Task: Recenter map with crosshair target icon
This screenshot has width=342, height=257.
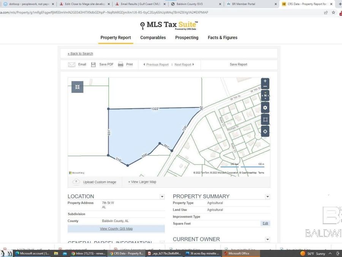Action: point(265,132)
